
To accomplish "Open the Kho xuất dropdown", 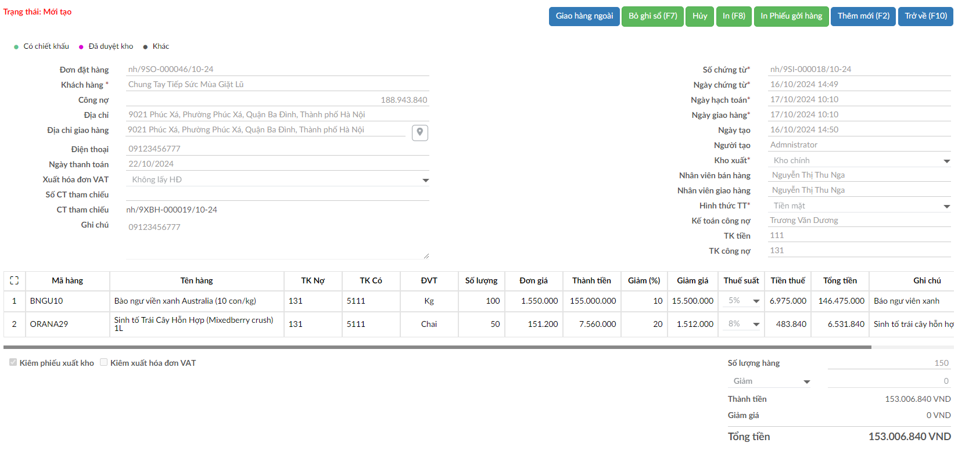I will point(860,160).
